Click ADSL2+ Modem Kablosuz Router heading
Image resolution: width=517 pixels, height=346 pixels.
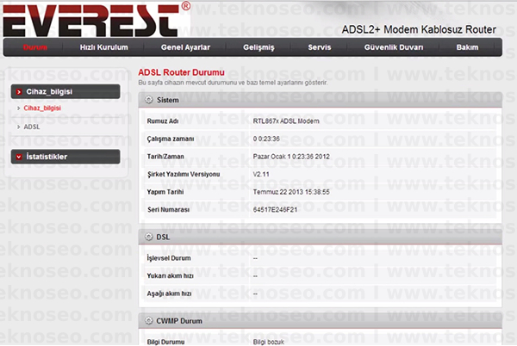pos(419,29)
